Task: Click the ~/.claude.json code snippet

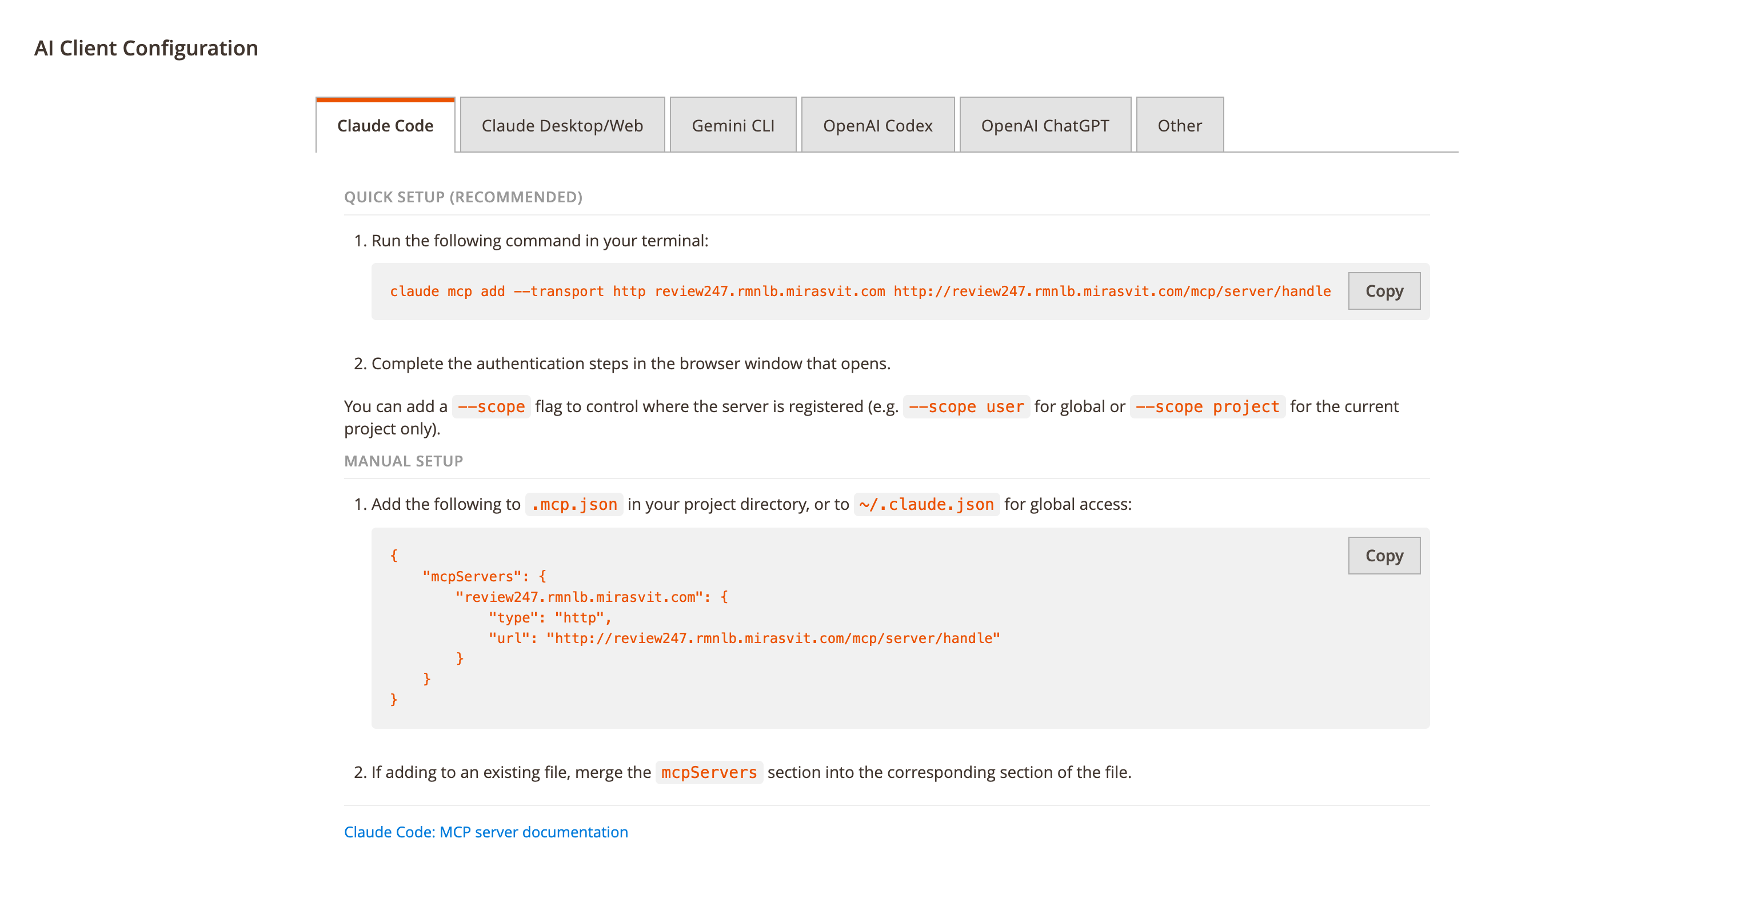Action: tap(927, 504)
